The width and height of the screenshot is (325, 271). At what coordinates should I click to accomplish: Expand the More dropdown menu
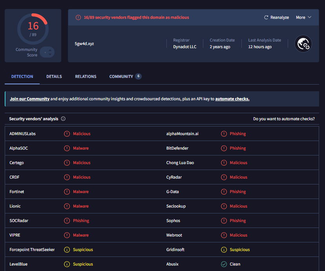tap(304, 17)
